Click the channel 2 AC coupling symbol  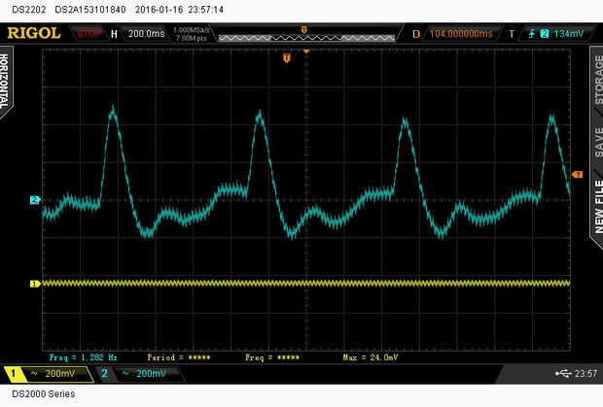click(125, 374)
